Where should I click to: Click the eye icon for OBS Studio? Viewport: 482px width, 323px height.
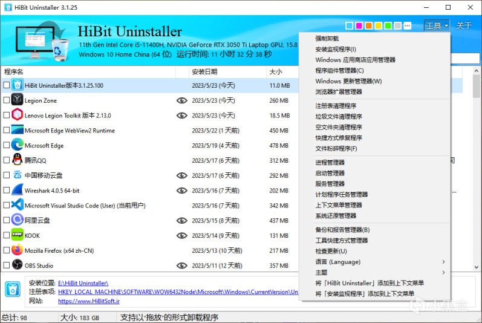tap(182, 266)
